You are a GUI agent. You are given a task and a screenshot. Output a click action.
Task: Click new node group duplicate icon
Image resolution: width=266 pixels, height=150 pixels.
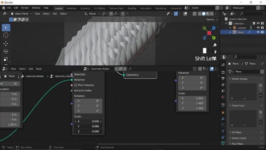(121, 69)
